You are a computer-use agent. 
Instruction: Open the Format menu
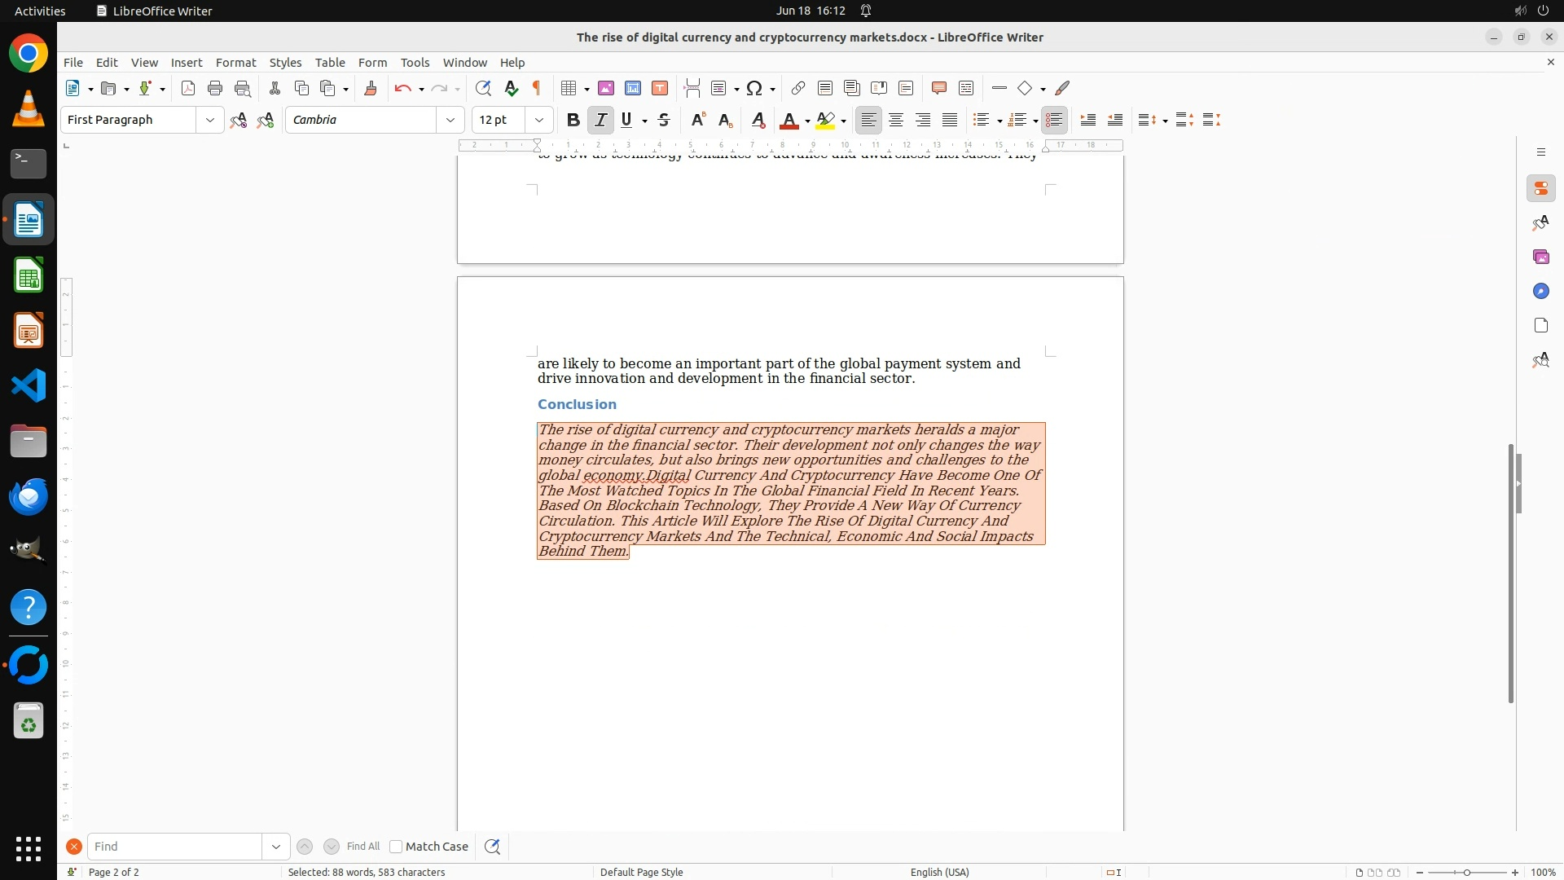pyautogui.click(x=235, y=63)
